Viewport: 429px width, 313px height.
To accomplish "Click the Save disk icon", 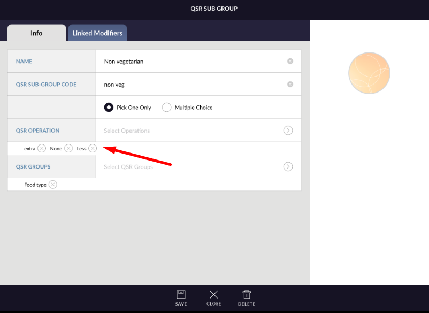I will click(181, 295).
